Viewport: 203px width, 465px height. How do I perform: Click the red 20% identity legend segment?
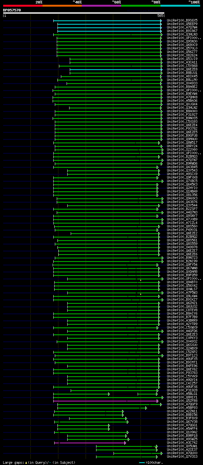coord(23,6)
